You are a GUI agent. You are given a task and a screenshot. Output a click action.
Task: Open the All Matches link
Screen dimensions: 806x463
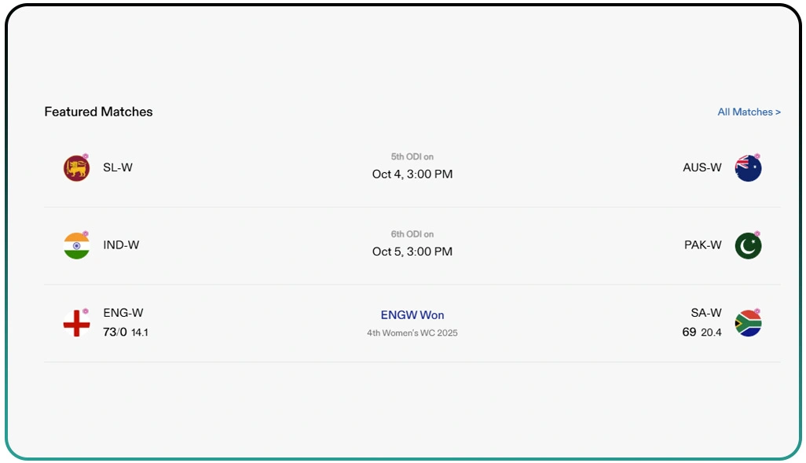point(749,112)
